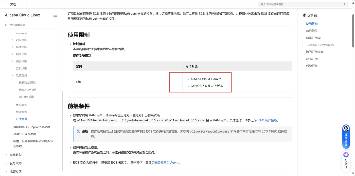Collapse the 系统观测 tree node

(13, 75)
